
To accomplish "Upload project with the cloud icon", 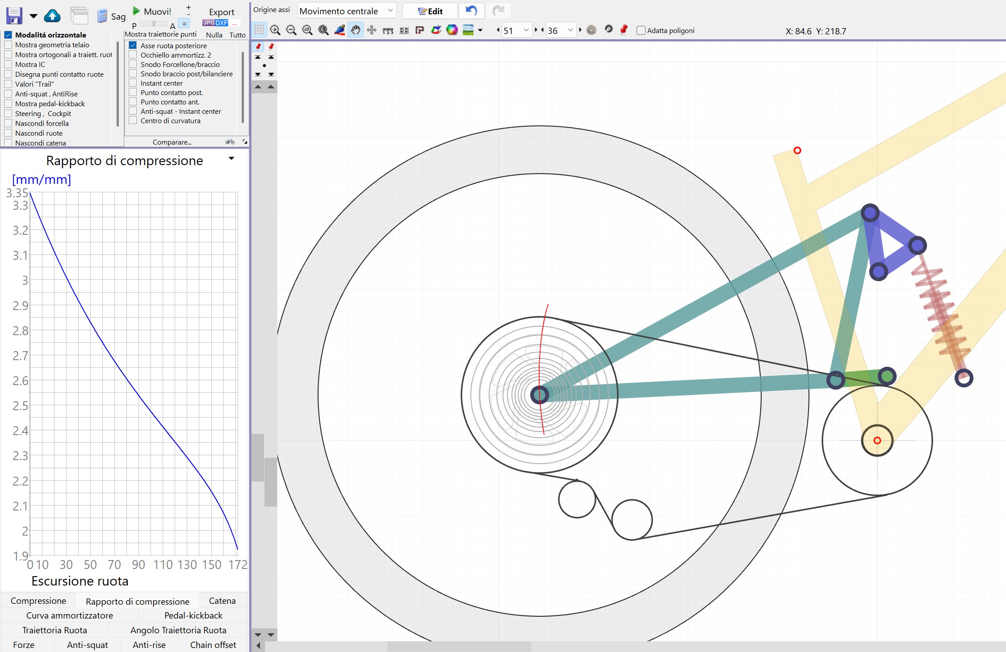I will point(52,16).
